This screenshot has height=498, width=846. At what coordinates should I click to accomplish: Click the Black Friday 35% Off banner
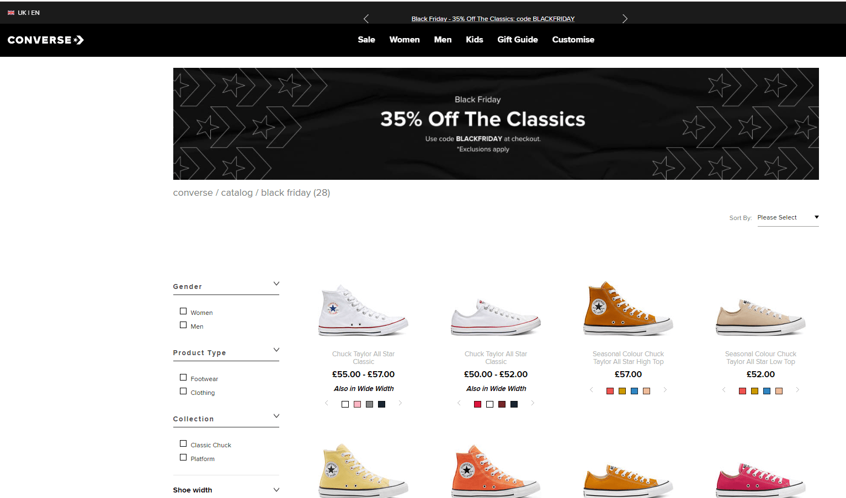coord(496,124)
